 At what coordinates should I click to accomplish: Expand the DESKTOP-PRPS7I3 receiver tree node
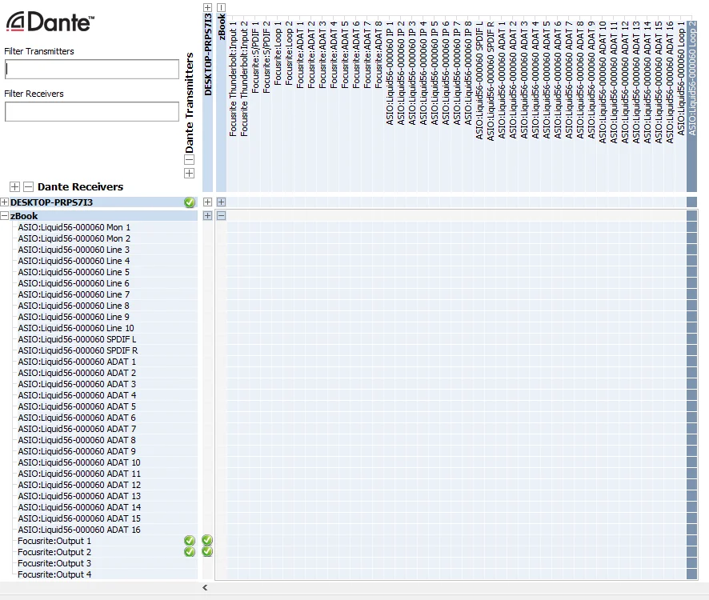(4, 202)
